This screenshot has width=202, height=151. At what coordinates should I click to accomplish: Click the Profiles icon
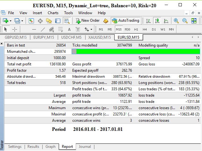coord(17,21)
